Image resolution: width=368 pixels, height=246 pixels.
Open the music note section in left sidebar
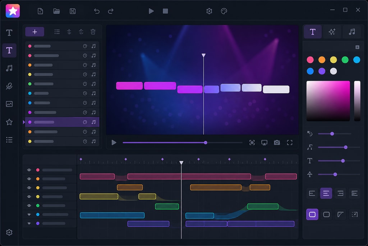click(9, 68)
